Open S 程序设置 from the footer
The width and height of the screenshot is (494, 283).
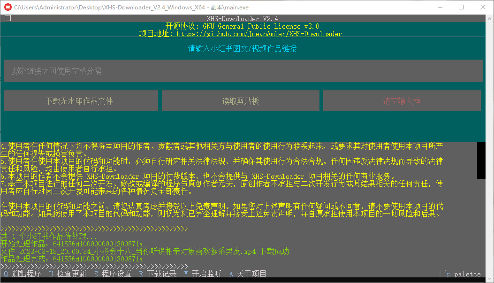[x=113, y=274]
